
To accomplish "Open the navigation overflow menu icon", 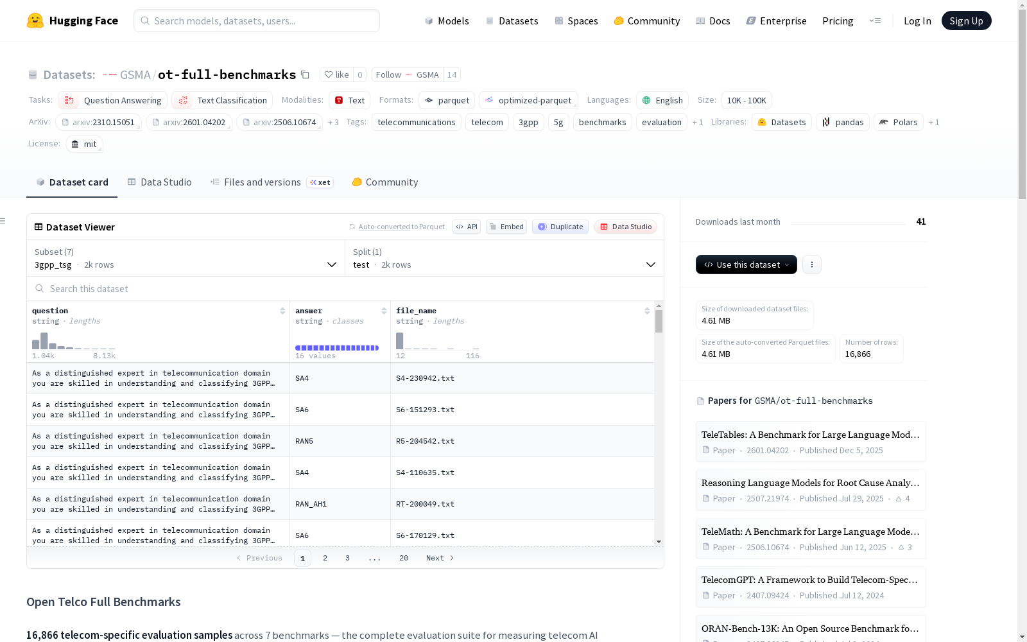I will [x=875, y=21].
